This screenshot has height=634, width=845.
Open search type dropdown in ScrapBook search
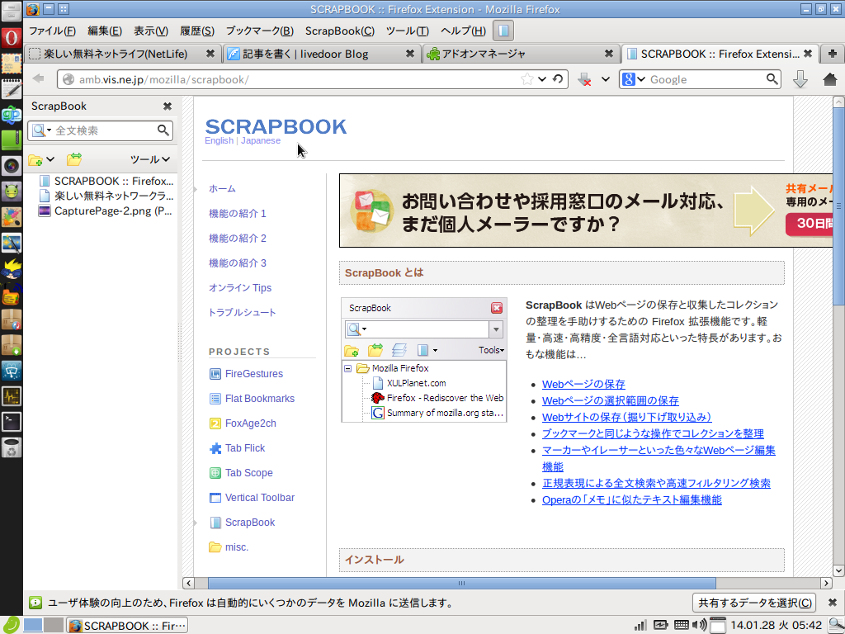tap(49, 130)
